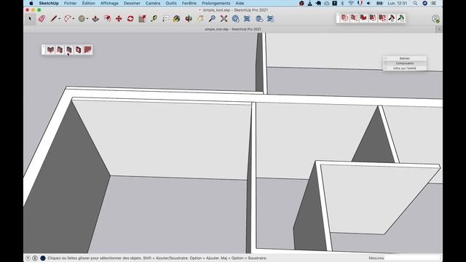Choose the Subtract solid tool
Screen dimensions: 466x262
click(373, 17)
